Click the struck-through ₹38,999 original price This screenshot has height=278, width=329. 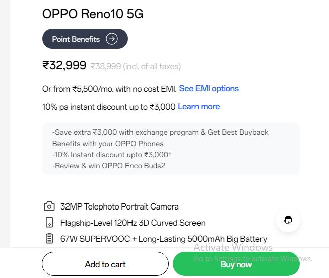pos(106,66)
